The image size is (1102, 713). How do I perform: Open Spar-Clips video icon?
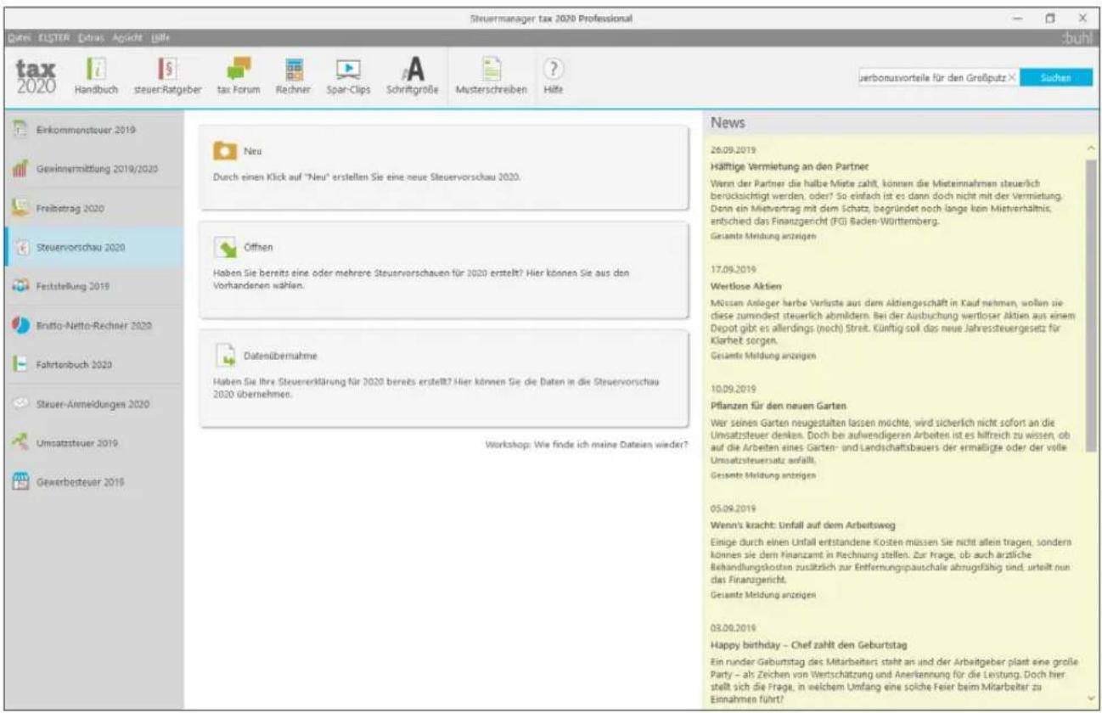click(349, 76)
